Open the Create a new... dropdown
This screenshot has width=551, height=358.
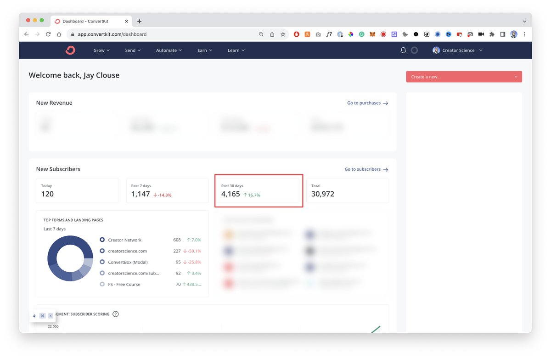tap(464, 77)
